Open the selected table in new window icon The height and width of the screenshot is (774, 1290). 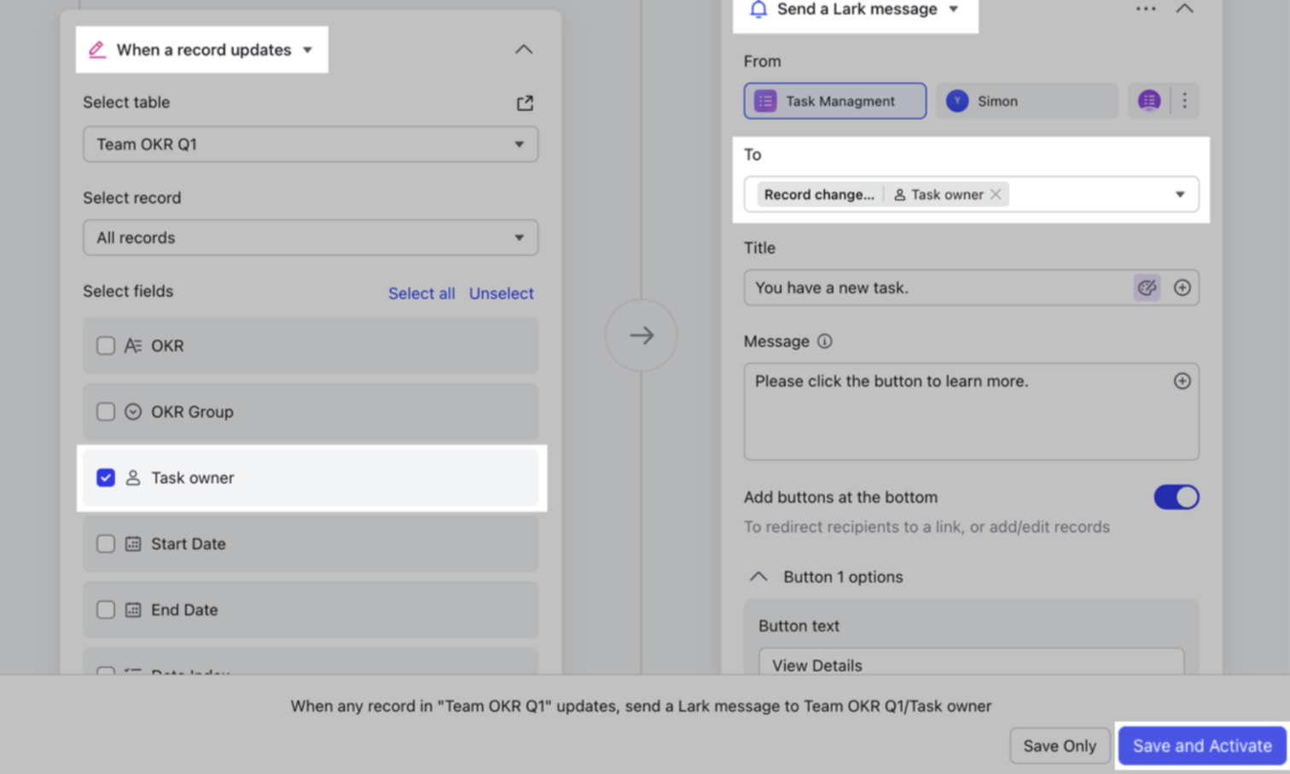tap(525, 103)
